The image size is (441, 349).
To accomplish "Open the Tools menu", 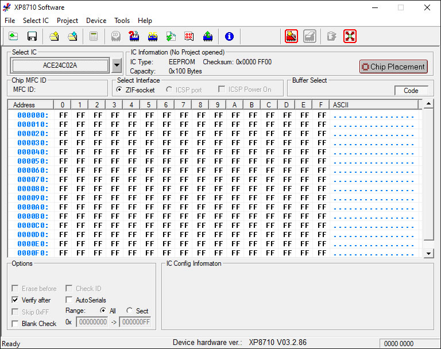I will 122,21.
